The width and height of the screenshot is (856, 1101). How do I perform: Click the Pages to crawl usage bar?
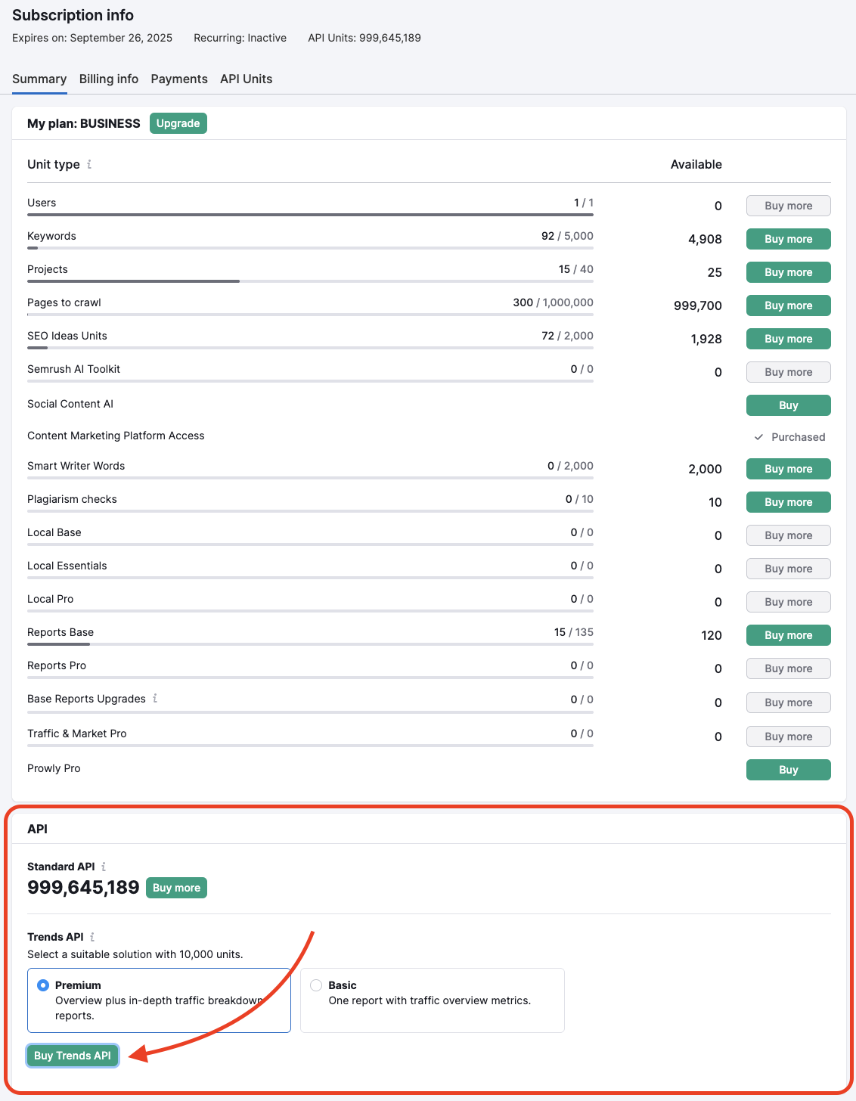click(x=310, y=314)
